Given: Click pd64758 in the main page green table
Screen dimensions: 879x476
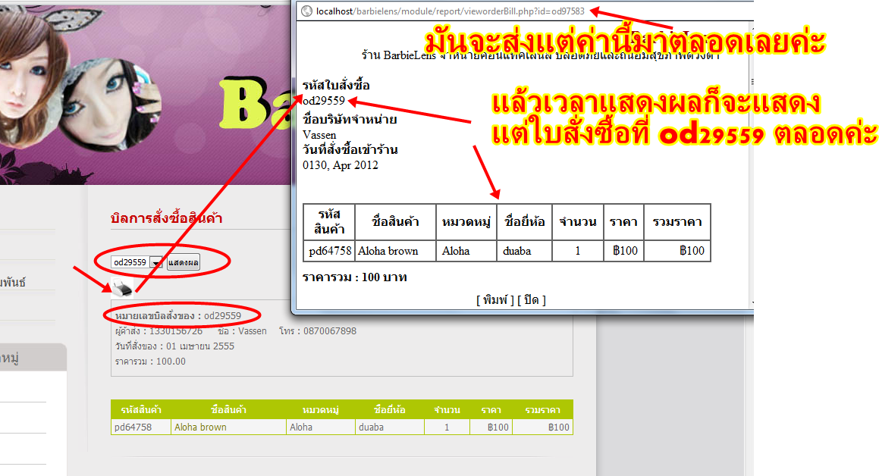Looking at the screenshot, I should [133, 427].
